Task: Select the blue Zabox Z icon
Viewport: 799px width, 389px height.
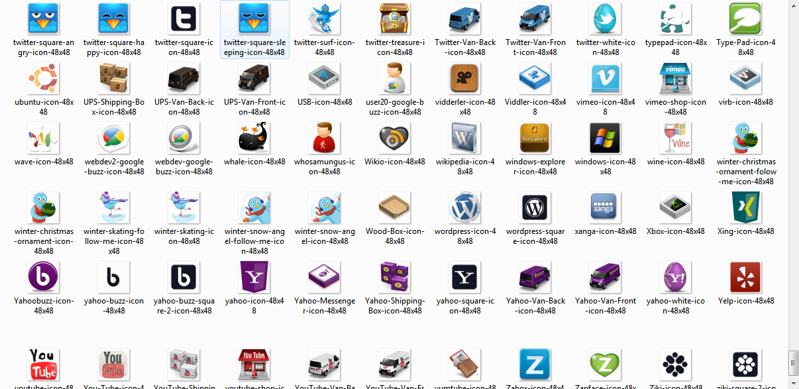Action: [x=535, y=365]
